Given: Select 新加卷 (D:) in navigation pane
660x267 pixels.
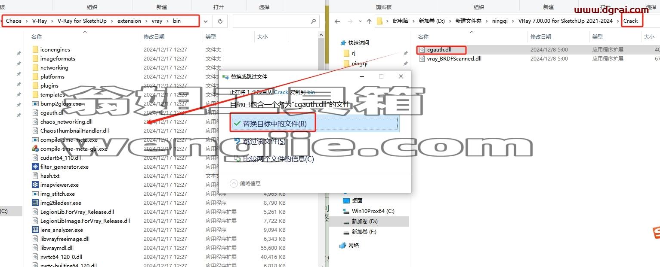Looking at the screenshot, I should tap(364, 221).
